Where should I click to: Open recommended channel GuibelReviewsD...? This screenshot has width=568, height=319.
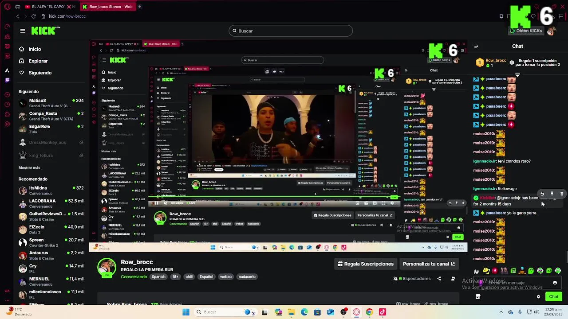(51, 216)
